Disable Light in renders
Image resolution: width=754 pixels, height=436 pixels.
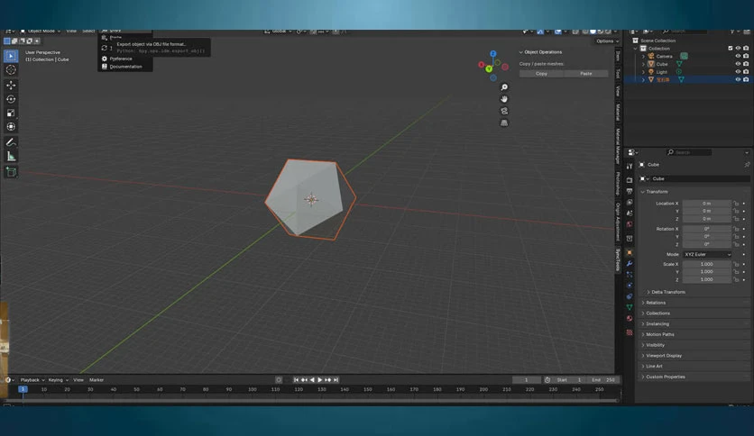coord(746,71)
